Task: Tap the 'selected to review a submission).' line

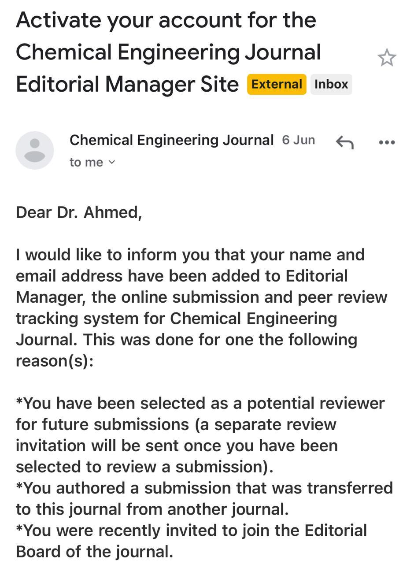Action: [x=144, y=467]
